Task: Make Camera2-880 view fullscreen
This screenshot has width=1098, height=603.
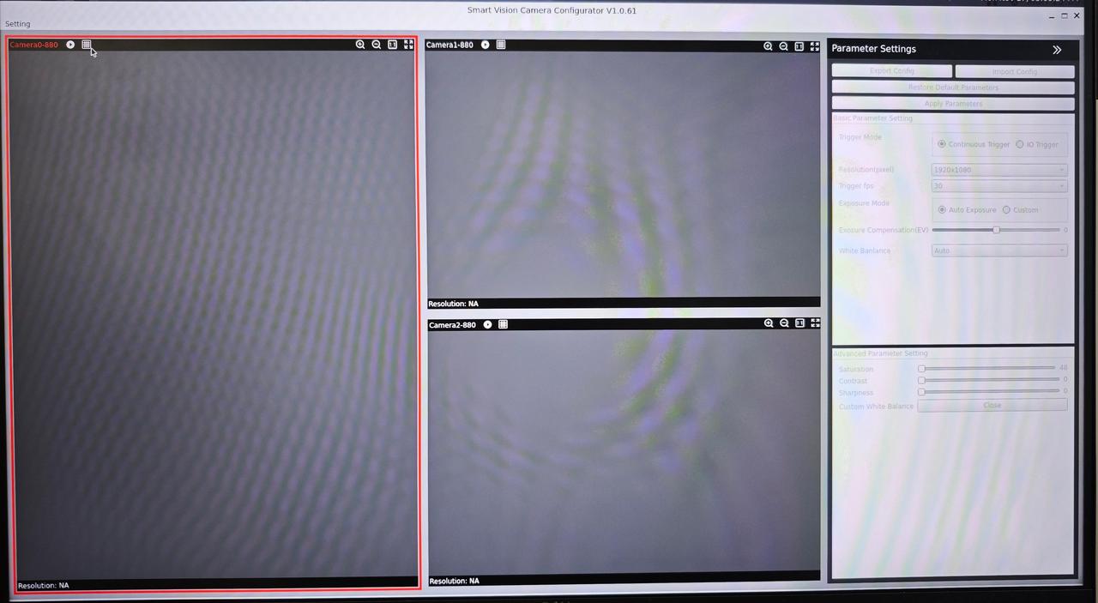Action: click(815, 323)
